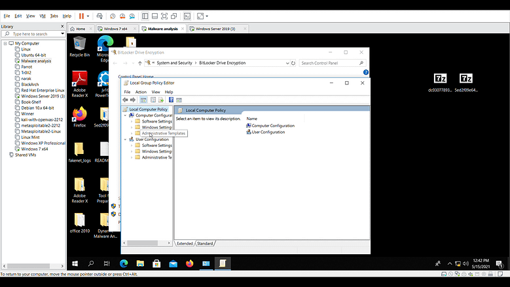
Task: Open VMware console view icon
Action: [x=187, y=16]
